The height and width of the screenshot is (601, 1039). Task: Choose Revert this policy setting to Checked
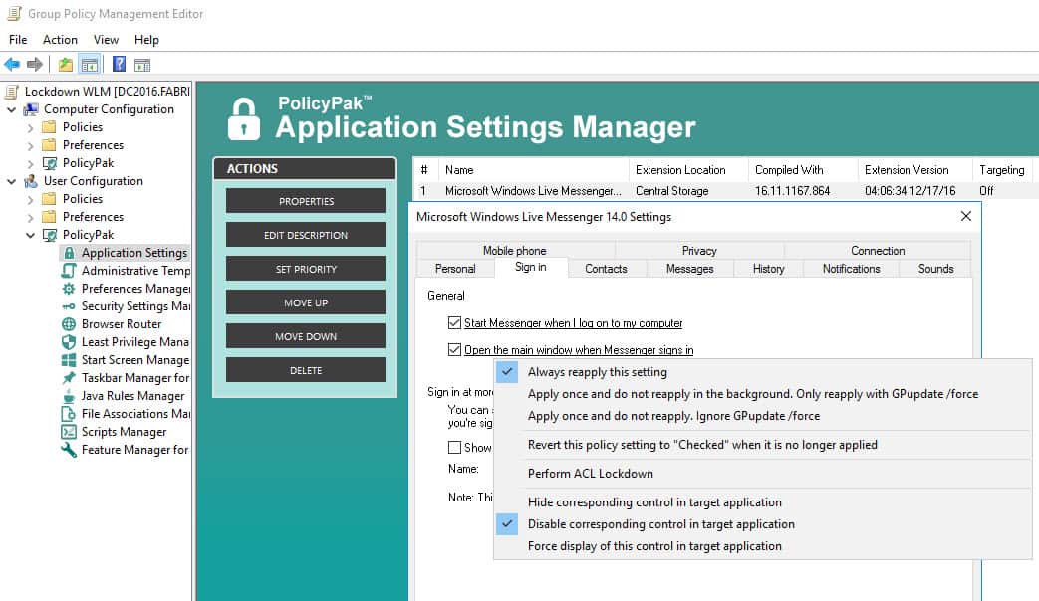click(x=763, y=445)
